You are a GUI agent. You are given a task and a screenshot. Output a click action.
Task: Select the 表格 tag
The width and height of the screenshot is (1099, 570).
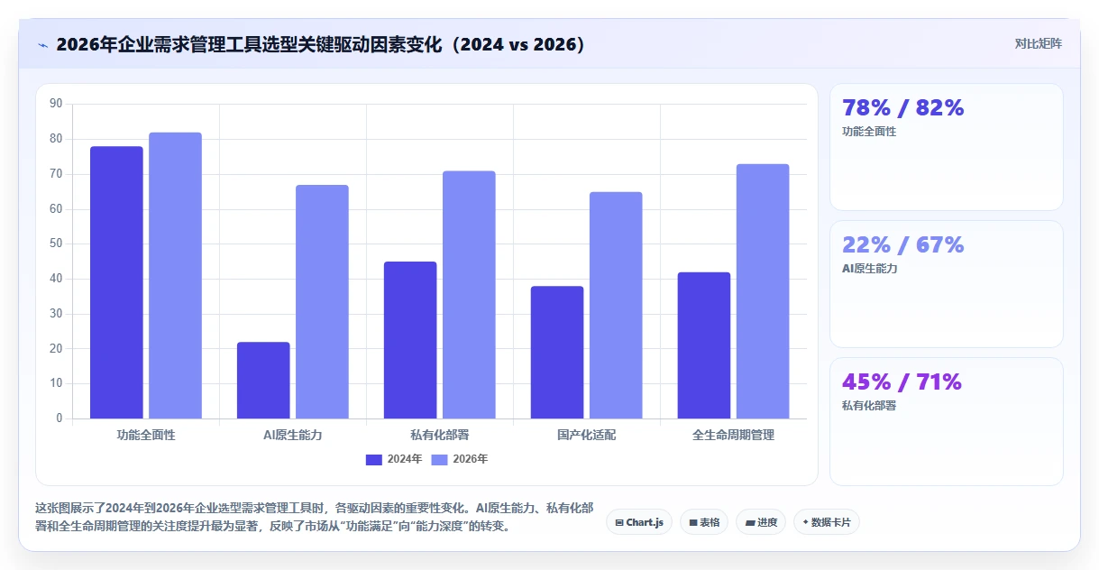tap(704, 522)
